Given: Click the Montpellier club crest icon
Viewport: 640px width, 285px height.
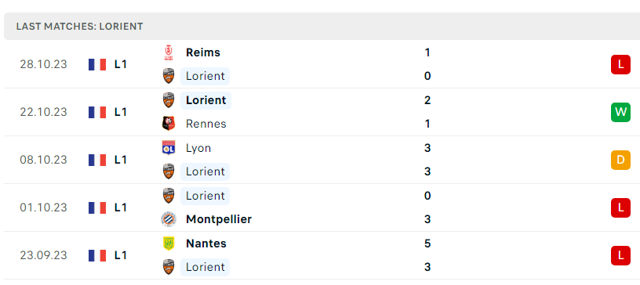Looking at the screenshot, I should 169,219.
